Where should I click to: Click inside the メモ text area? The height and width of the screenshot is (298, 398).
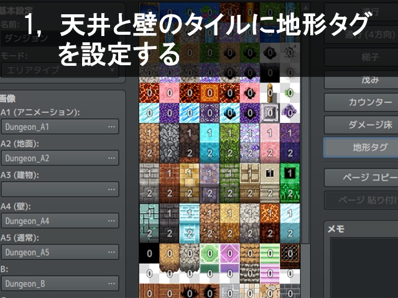coord(363,268)
